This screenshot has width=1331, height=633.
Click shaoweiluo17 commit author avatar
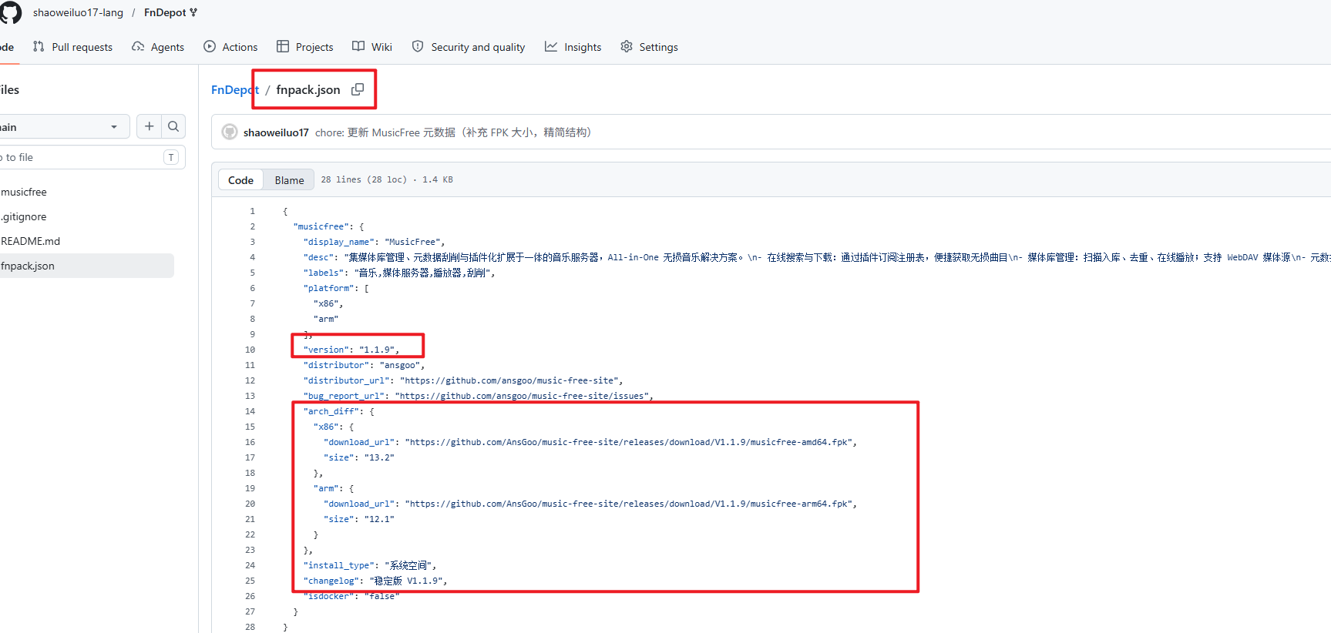pos(230,132)
